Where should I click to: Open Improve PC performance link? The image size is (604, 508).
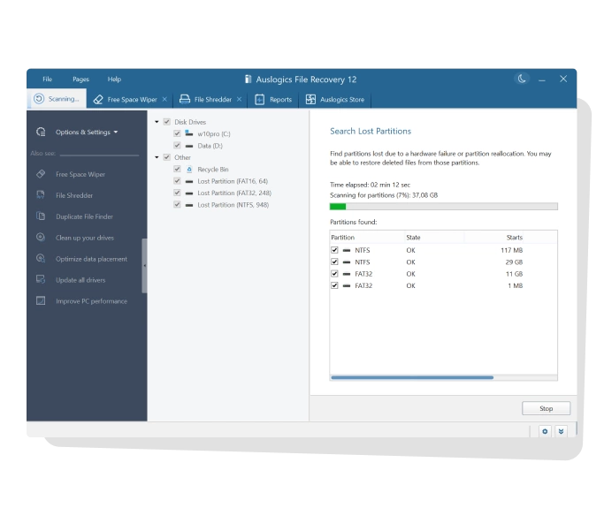[91, 301]
